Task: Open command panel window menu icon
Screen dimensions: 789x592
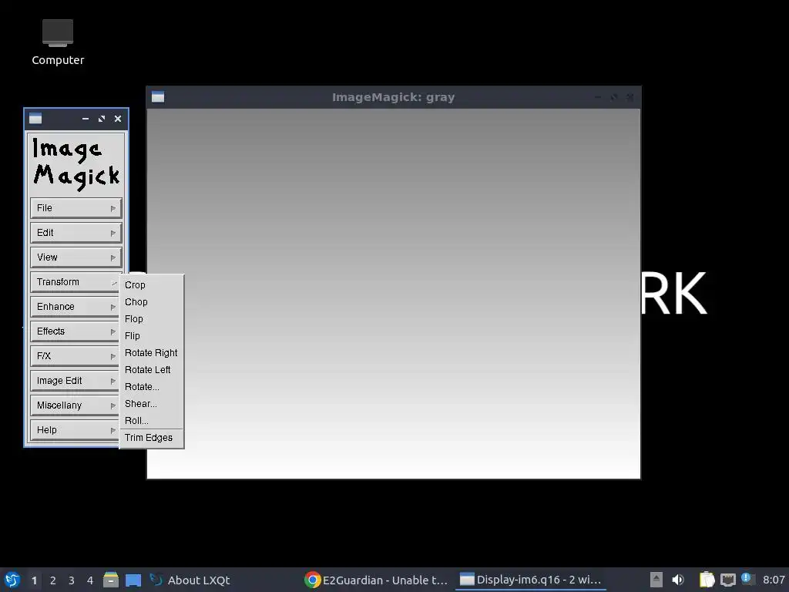Action: pyautogui.click(x=35, y=119)
